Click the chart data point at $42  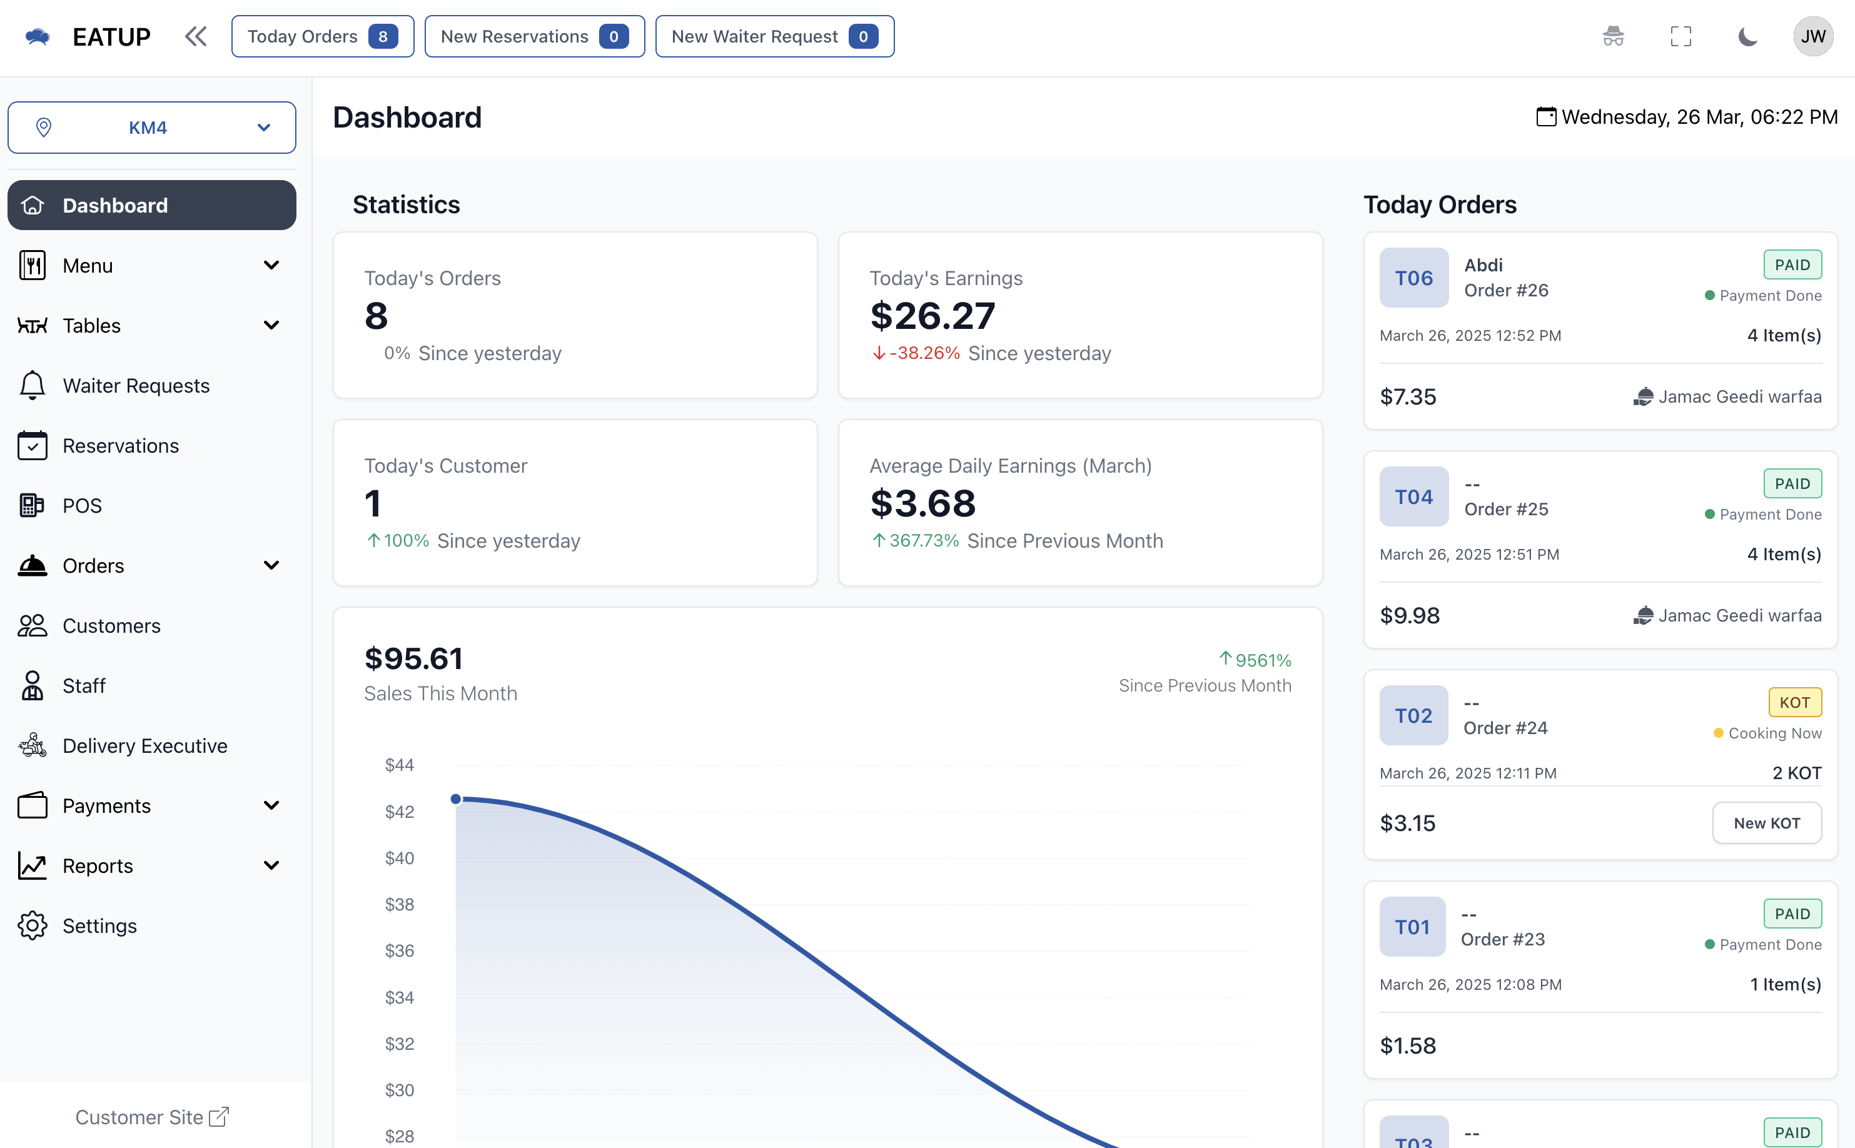tap(455, 798)
